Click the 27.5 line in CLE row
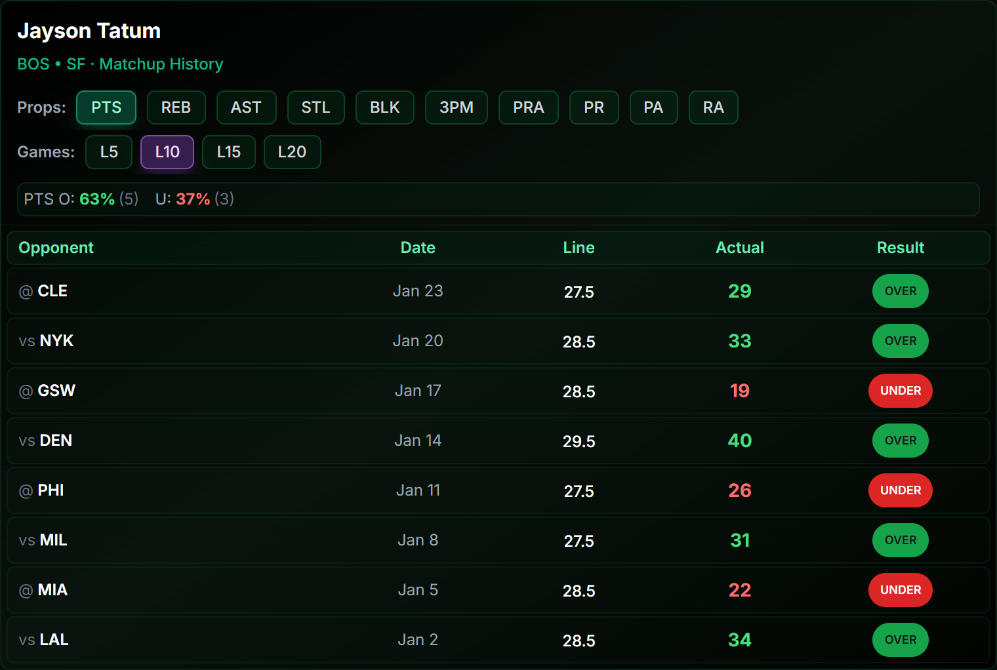The image size is (997, 670). pos(579,292)
